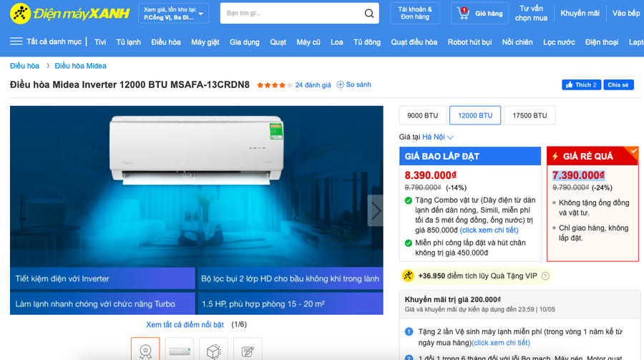Select the 17500 BTU option

[x=530, y=115]
